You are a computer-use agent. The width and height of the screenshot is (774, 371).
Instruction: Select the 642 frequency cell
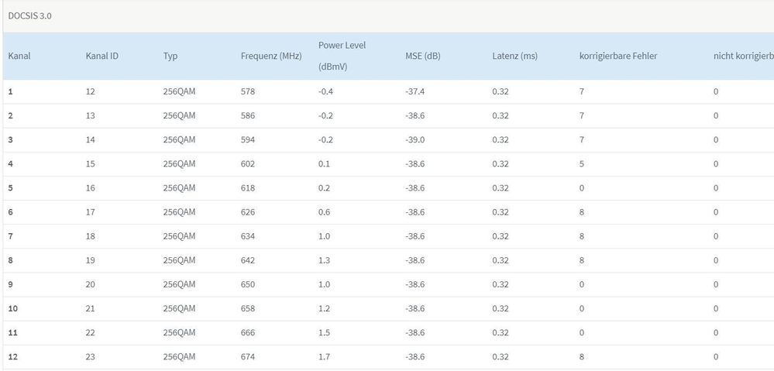(248, 260)
